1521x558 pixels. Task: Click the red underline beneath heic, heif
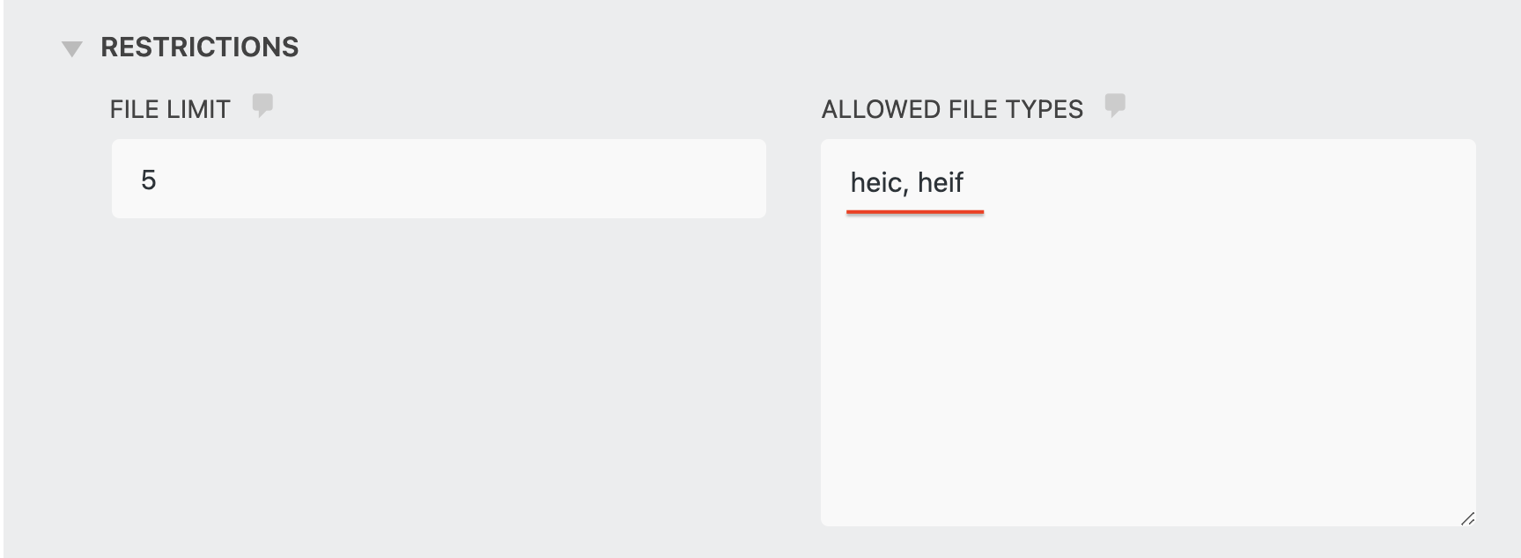point(914,210)
